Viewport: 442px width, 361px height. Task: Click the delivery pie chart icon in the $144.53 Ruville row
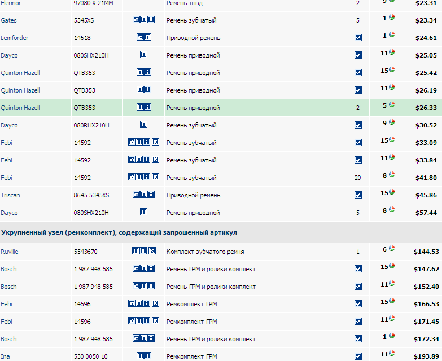click(392, 248)
